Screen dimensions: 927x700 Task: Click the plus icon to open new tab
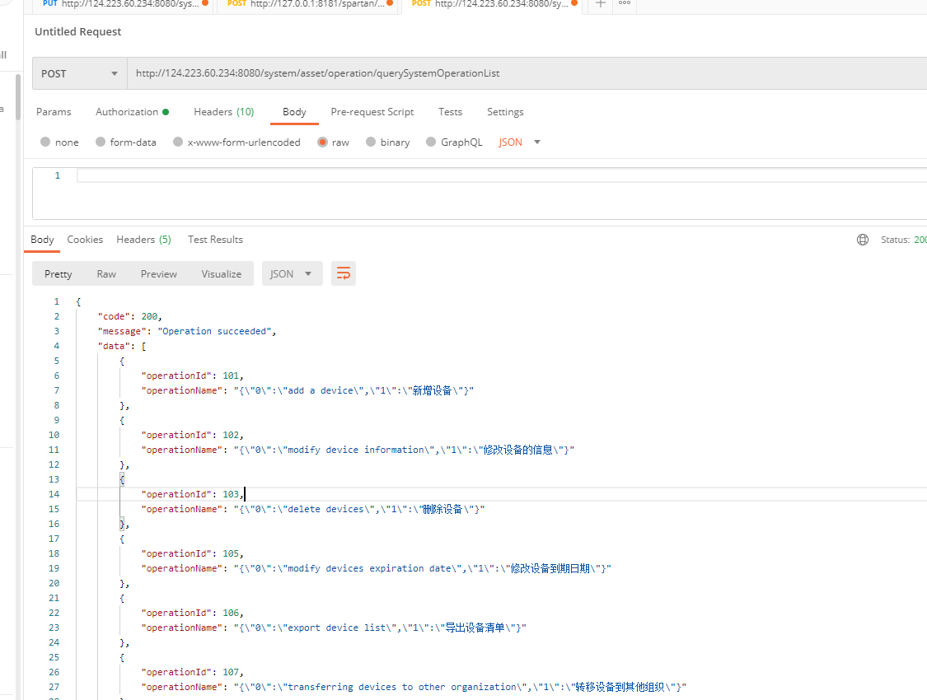coord(601,4)
